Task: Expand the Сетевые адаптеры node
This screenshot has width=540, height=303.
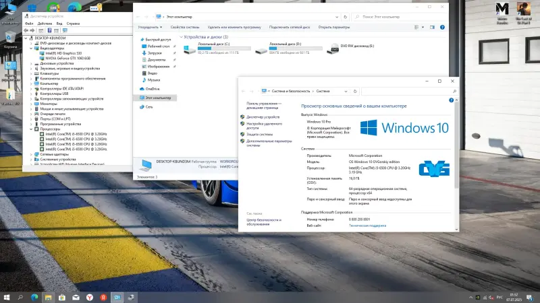Action: [31, 154]
